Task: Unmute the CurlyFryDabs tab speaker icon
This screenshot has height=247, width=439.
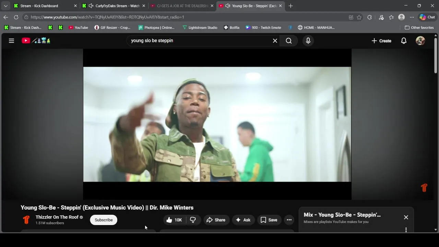Action: click(91, 6)
